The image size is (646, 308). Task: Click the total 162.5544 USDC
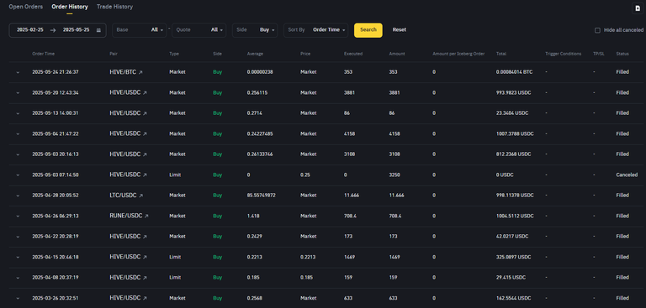[513, 298]
